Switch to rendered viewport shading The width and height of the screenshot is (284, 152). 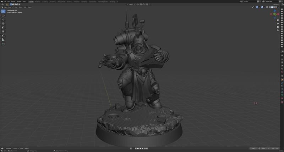pyautogui.click(x=276, y=7)
